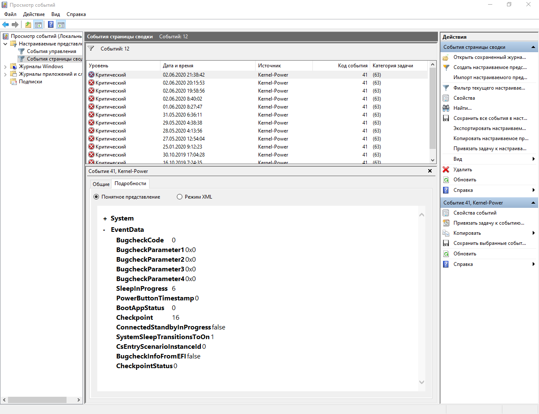Expand Журналы приложений и служб tree node
The height and width of the screenshot is (414, 539).
pos(5,74)
